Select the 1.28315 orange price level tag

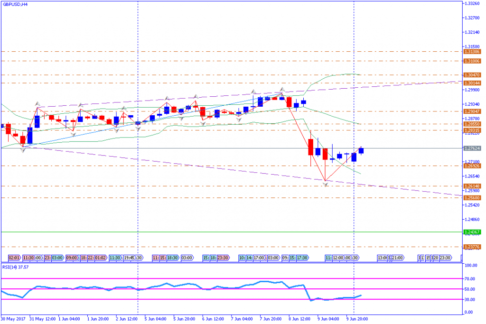[x=472, y=130]
